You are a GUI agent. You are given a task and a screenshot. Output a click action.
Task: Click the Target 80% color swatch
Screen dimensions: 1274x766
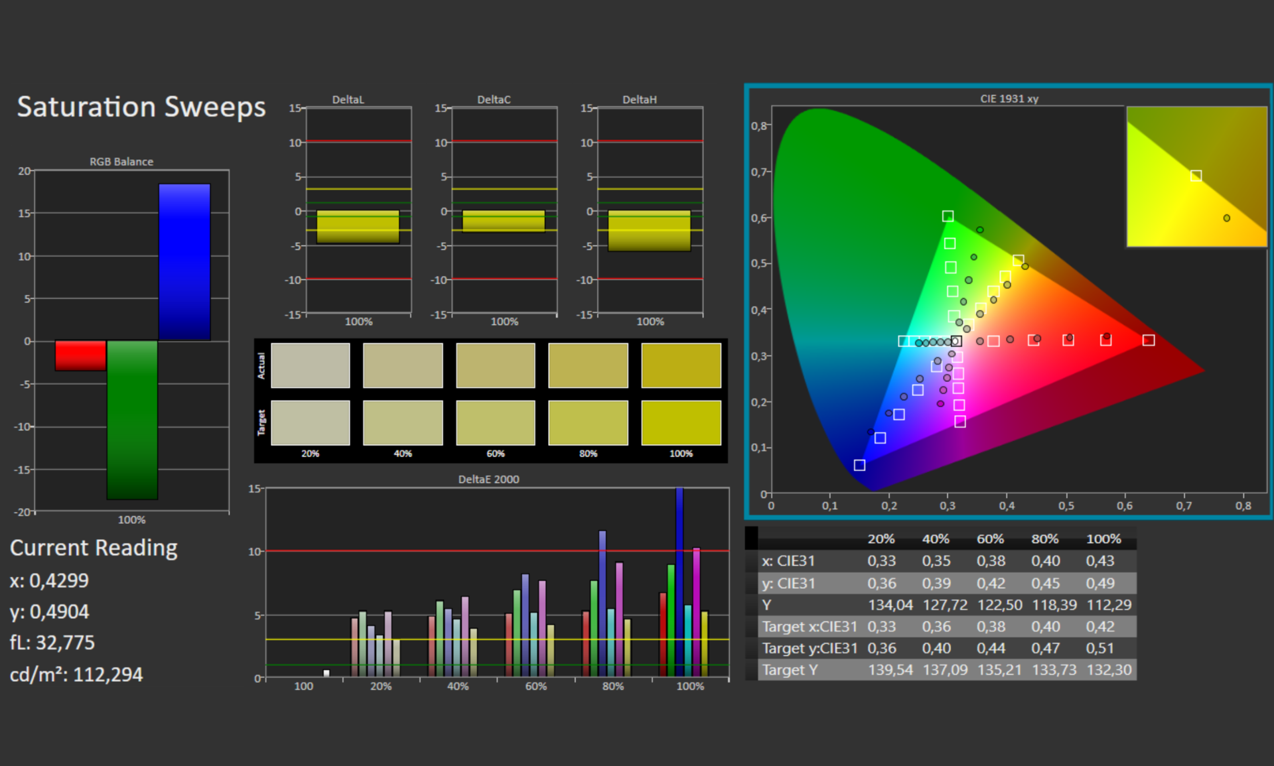pyautogui.click(x=588, y=422)
